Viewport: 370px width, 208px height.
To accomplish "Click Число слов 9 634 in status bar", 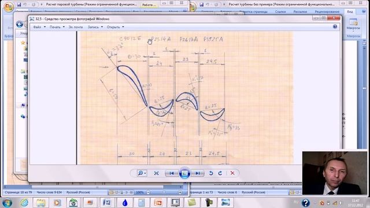I will (x=49, y=192).
